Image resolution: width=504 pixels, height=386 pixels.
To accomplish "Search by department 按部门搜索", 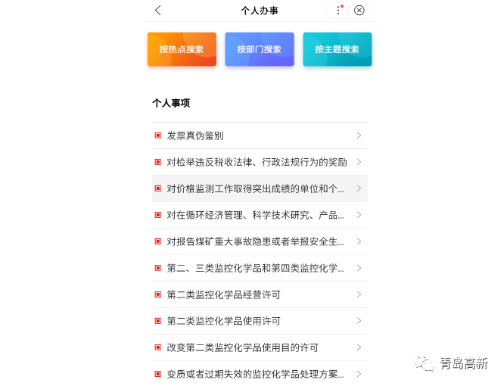I will (x=259, y=49).
